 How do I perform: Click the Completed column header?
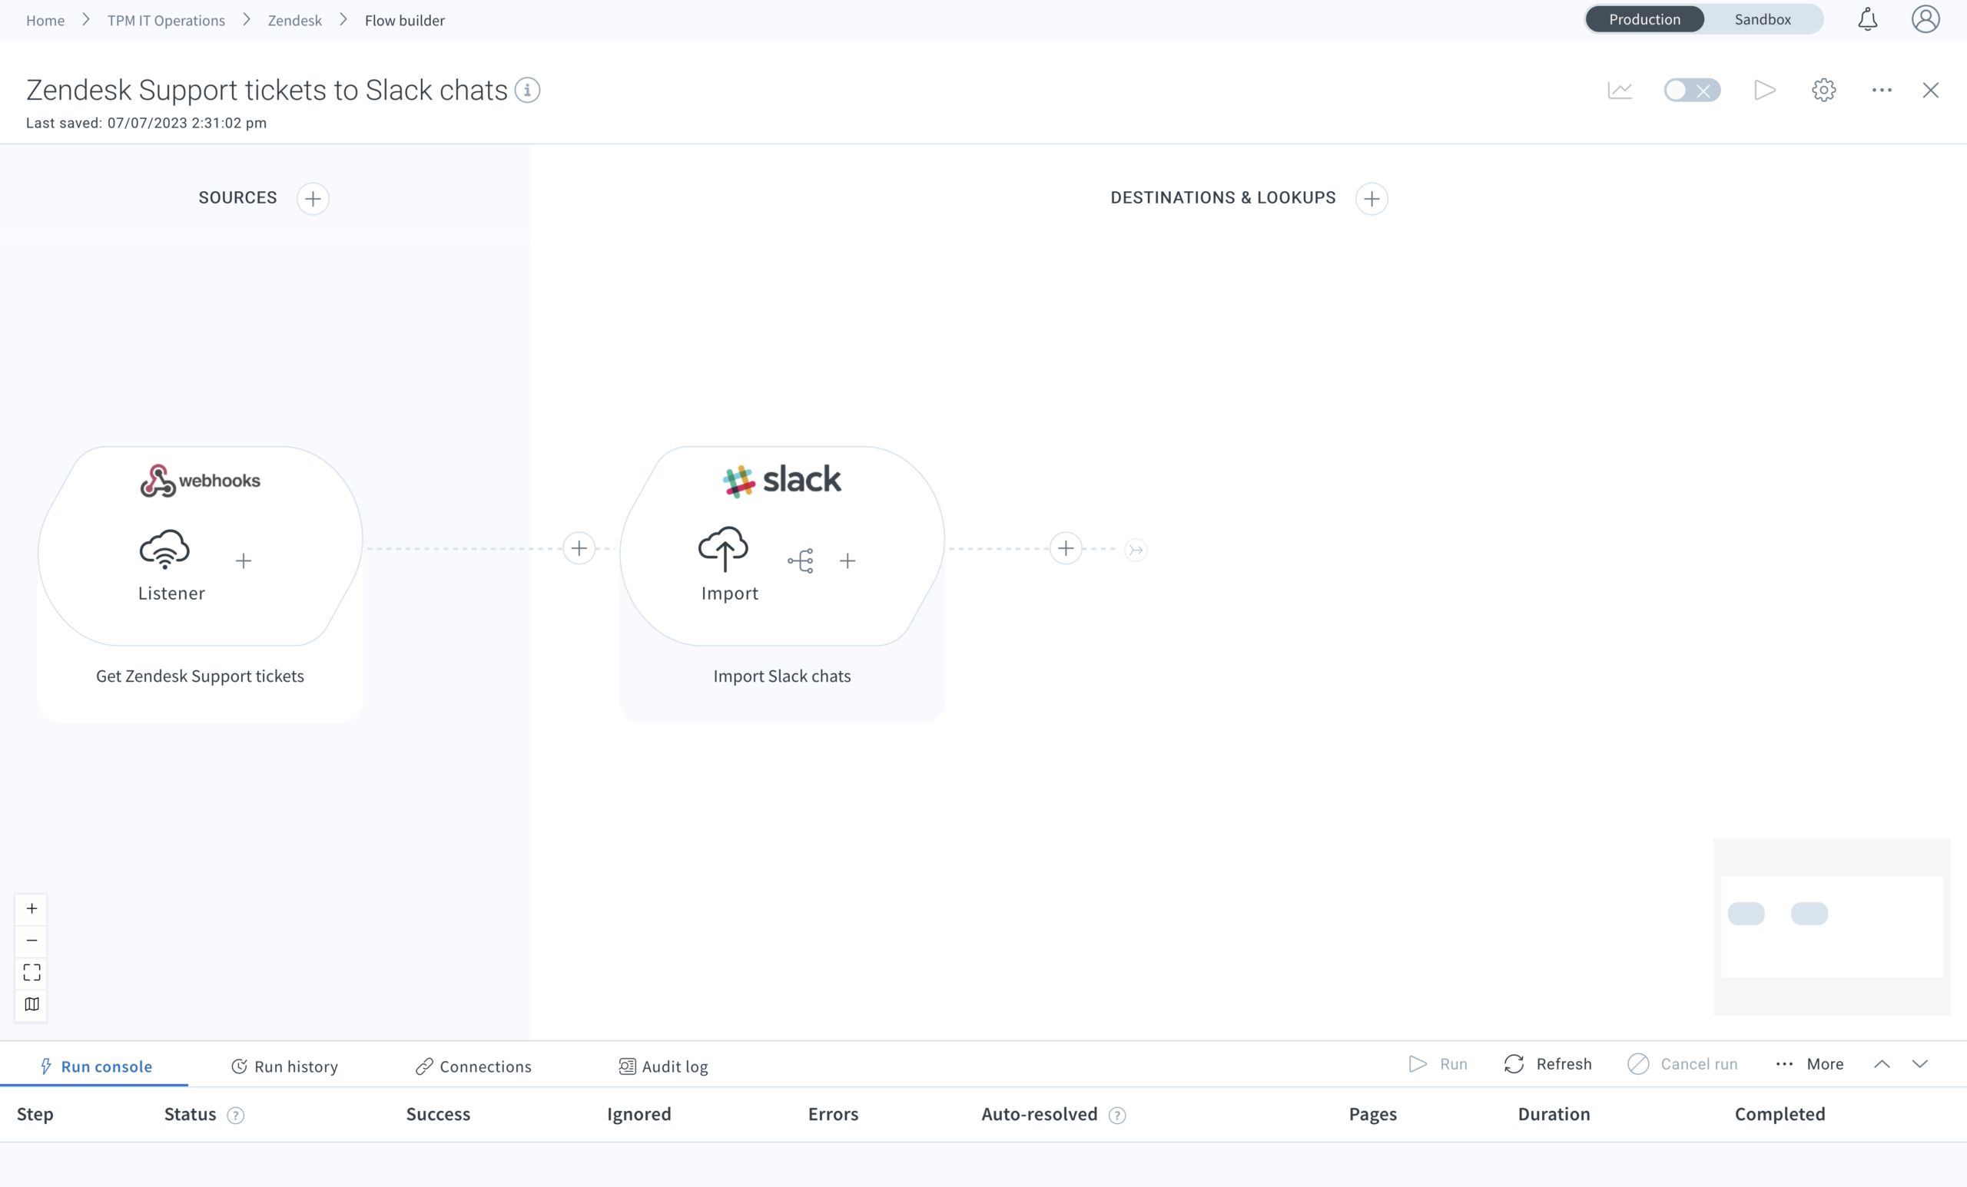coord(1780,1114)
